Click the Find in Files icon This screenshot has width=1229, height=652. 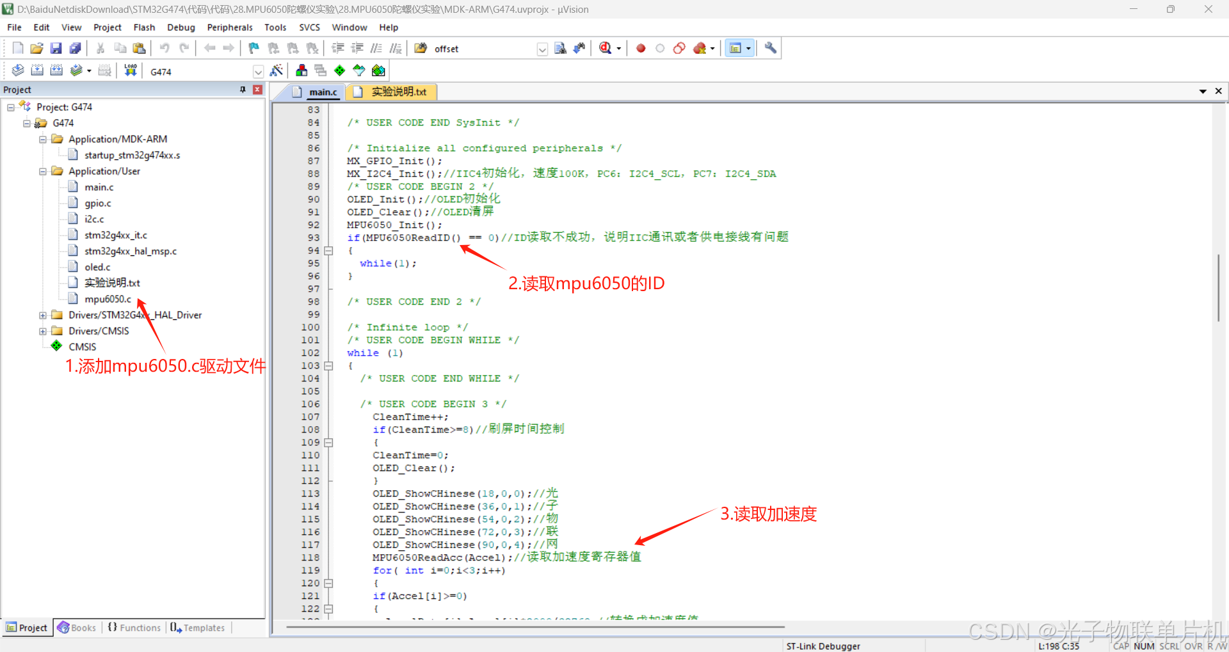coord(421,48)
